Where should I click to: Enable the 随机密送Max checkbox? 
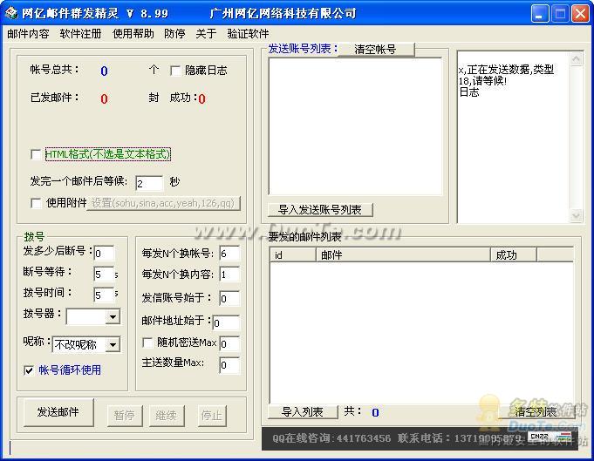[x=147, y=342]
